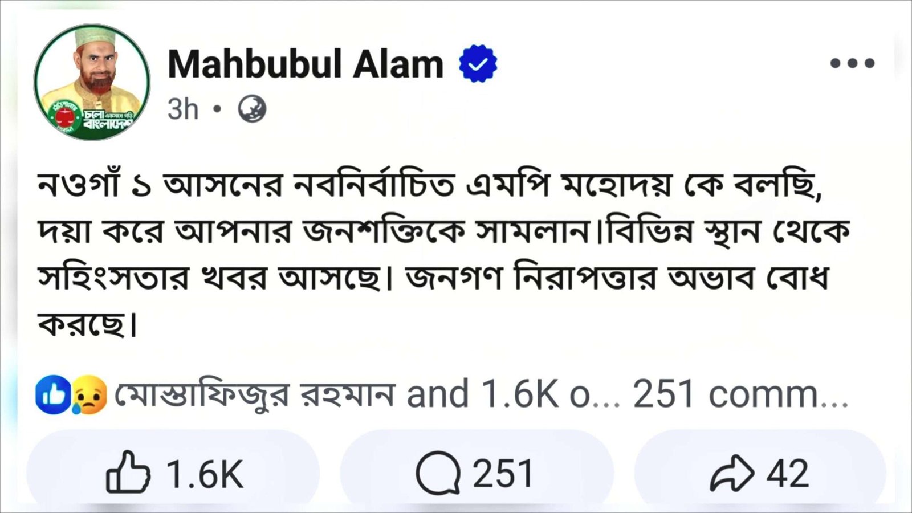Click the blue Like reaction emoji
Image resolution: width=912 pixels, height=513 pixels.
(53, 394)
